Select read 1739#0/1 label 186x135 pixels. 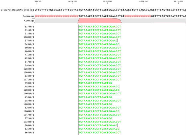click(x=29, y=122)
